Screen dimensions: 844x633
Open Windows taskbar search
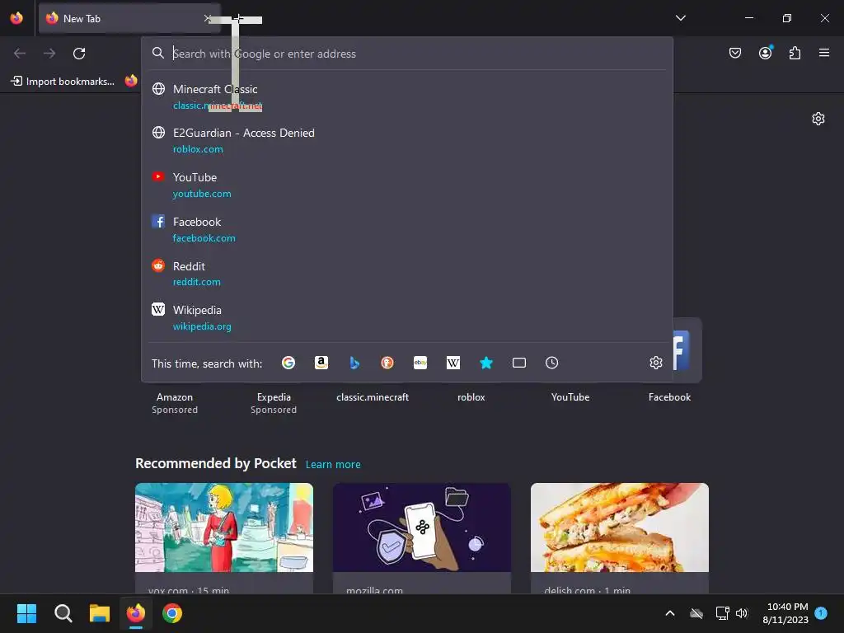63,613
